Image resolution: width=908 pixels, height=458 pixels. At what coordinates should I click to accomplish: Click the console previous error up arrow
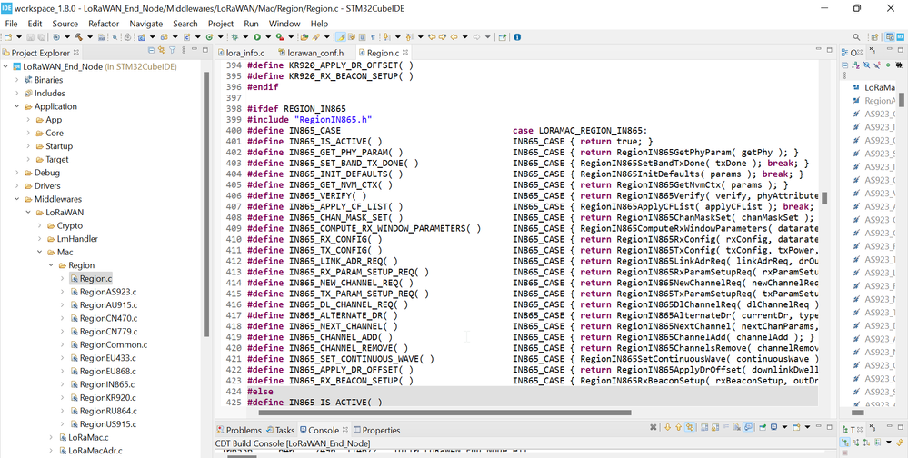click(x=678, y=427)
